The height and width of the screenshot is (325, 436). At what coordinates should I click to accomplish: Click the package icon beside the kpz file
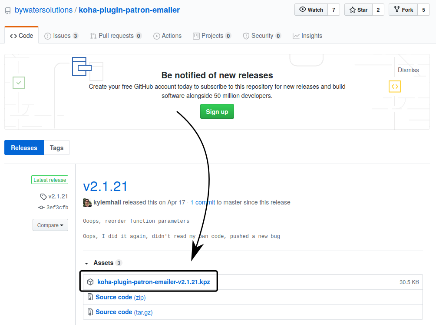coord(90,282)
